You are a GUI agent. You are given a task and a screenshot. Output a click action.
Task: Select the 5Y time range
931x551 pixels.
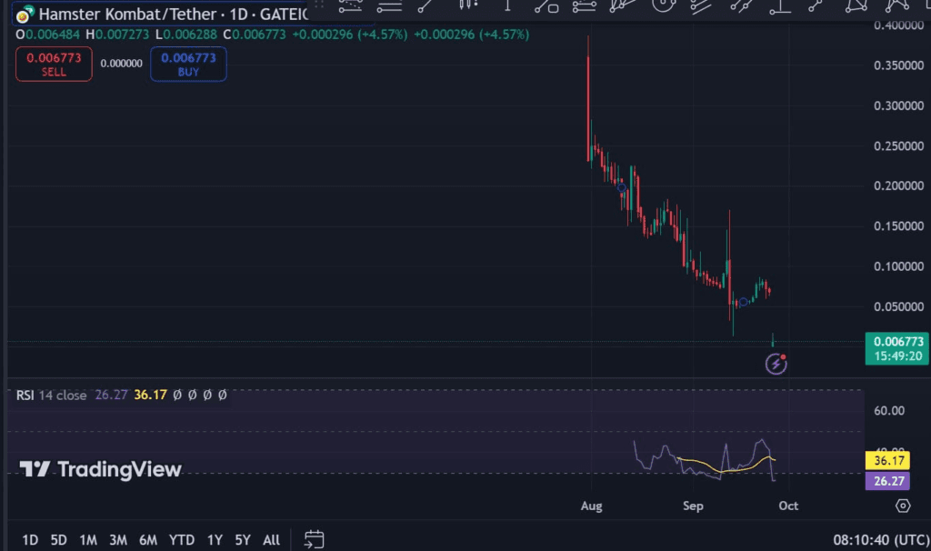[242, 540]
